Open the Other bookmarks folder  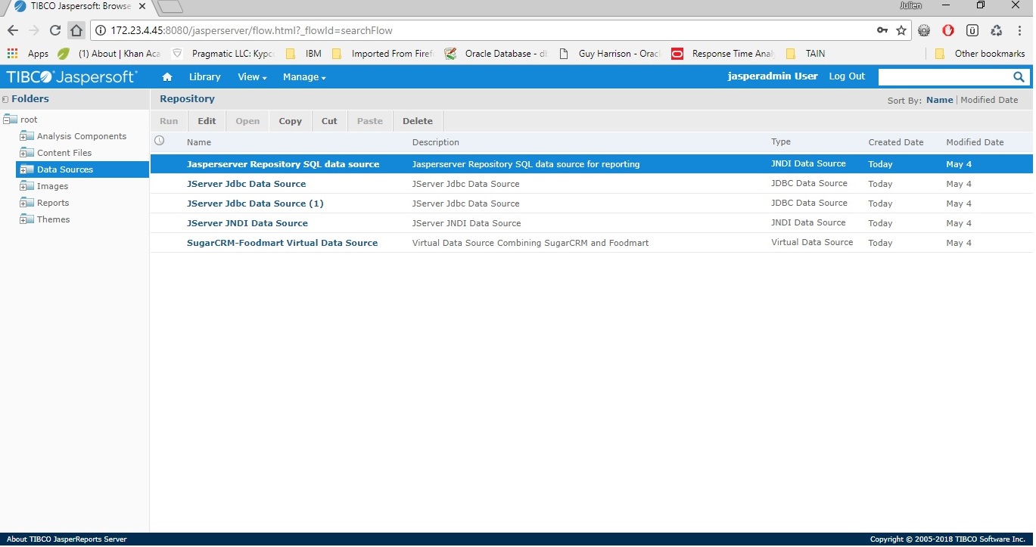click(x=980, y=54)
